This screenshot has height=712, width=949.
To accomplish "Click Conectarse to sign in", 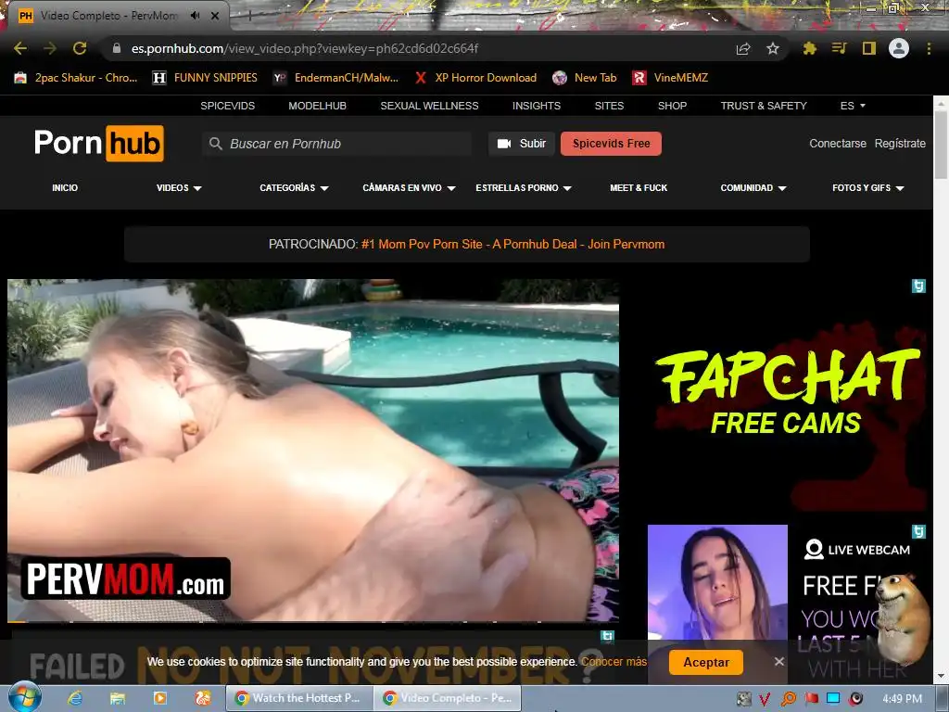I will click(x=838, y=144).
